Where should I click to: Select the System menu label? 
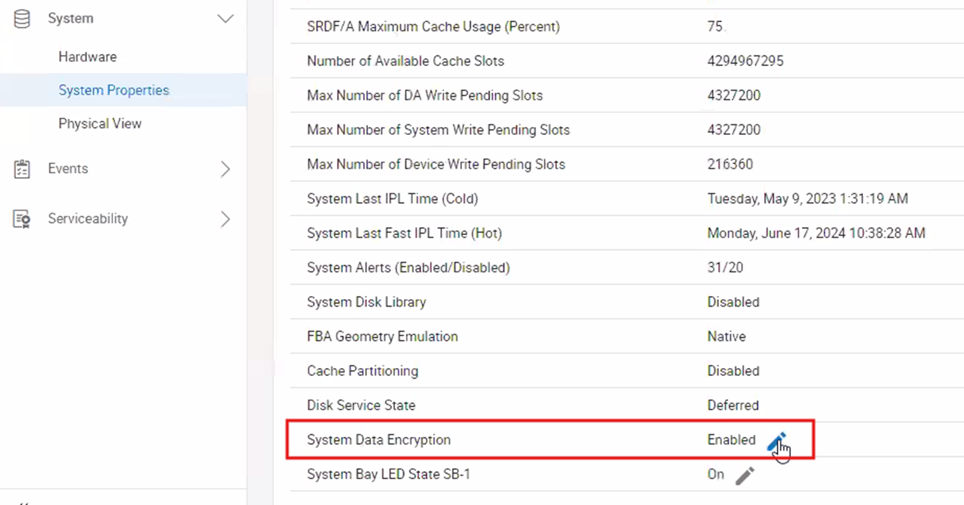tap(70, 19)
